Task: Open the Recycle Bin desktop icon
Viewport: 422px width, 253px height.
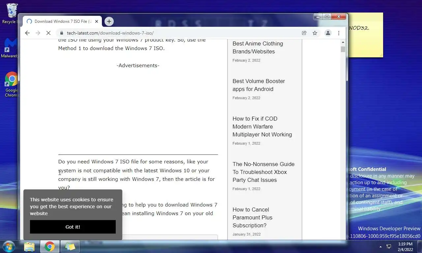Action: [10, 13]
